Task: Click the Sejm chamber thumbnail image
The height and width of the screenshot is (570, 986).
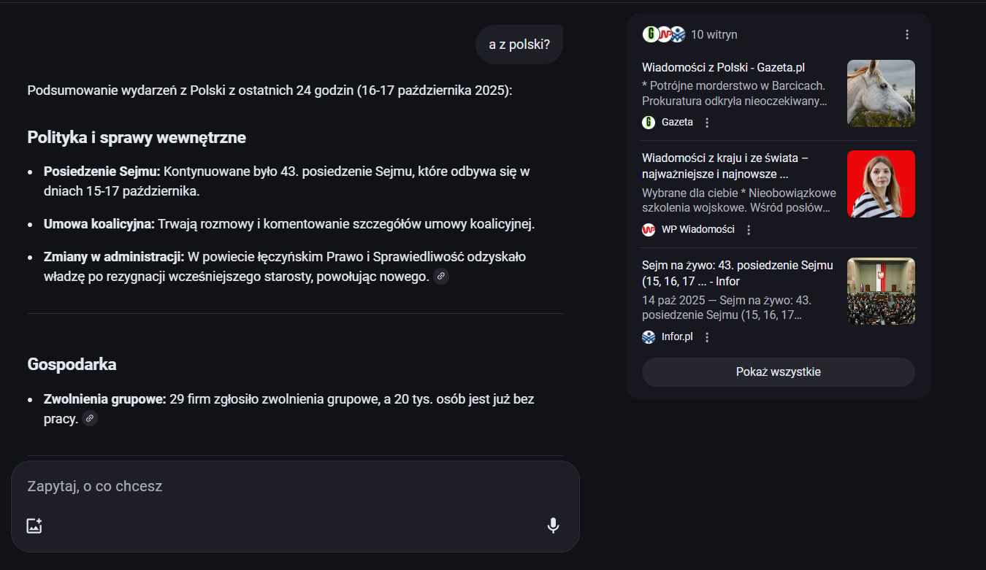Action: tap(881, 291)
